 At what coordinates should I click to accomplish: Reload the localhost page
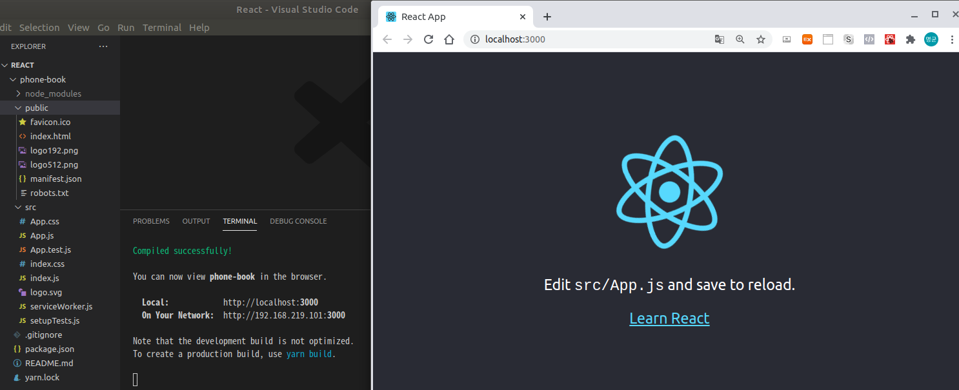429,39
